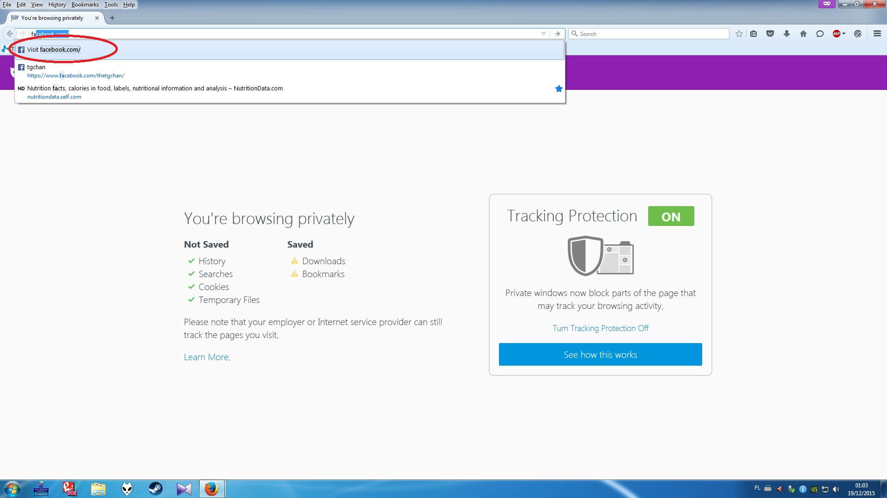Click See how this works button
Viewport: 887px width, 498px height.
(x=600, y=355)
